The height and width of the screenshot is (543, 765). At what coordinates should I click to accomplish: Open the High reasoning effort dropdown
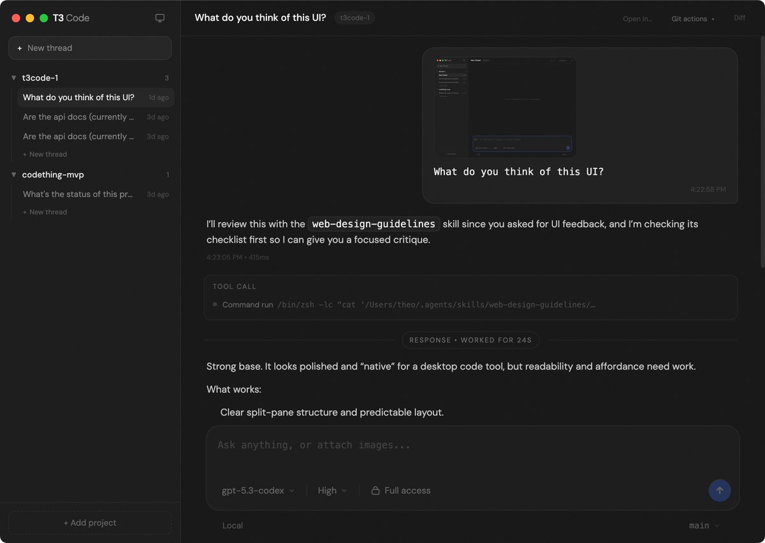332,491
